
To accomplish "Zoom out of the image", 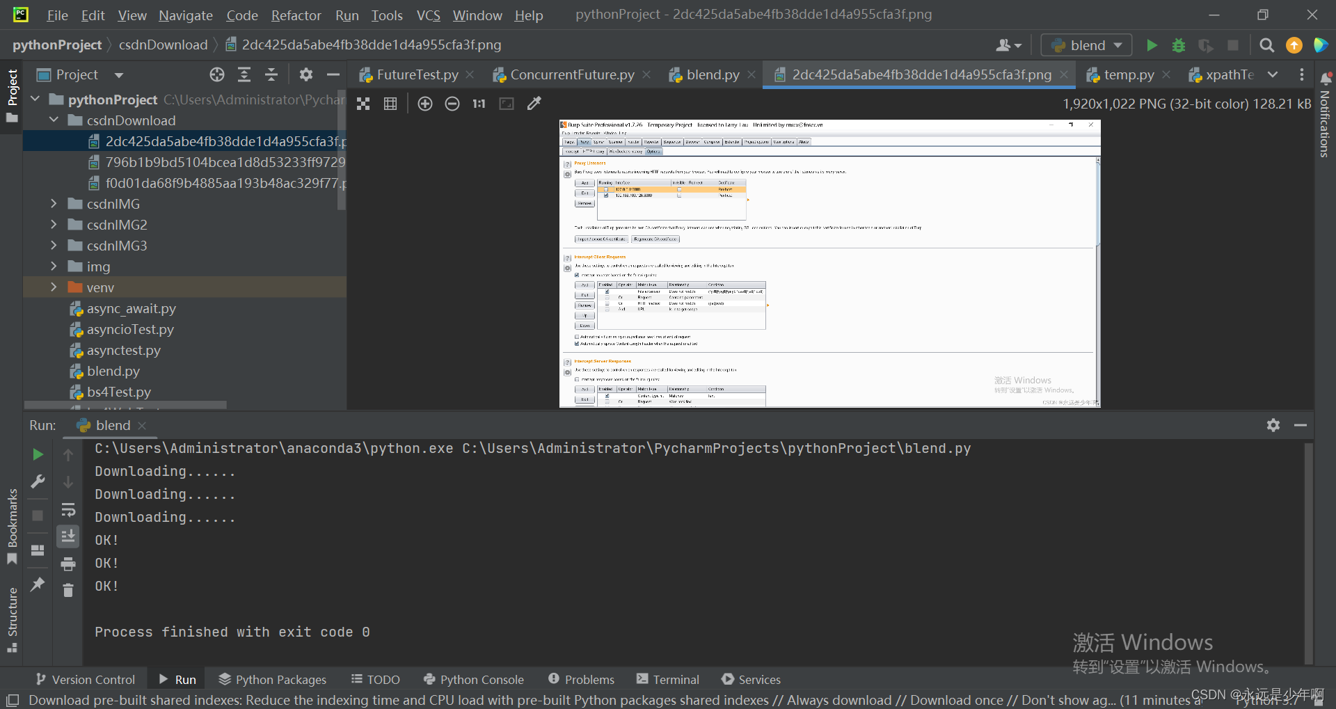I will coord(452,104).
